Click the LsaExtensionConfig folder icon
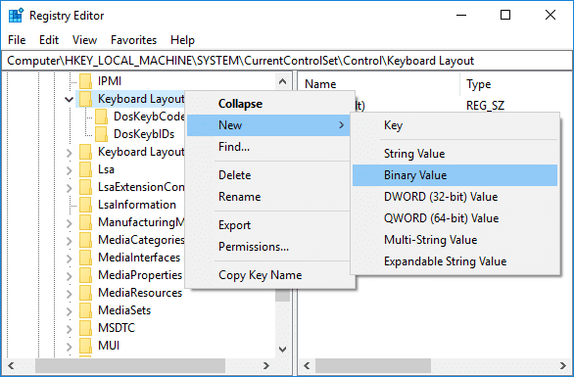 85,187
